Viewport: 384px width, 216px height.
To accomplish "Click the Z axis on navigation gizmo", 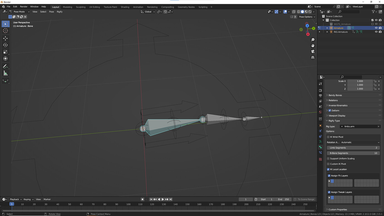I will (x=307, y=26).
